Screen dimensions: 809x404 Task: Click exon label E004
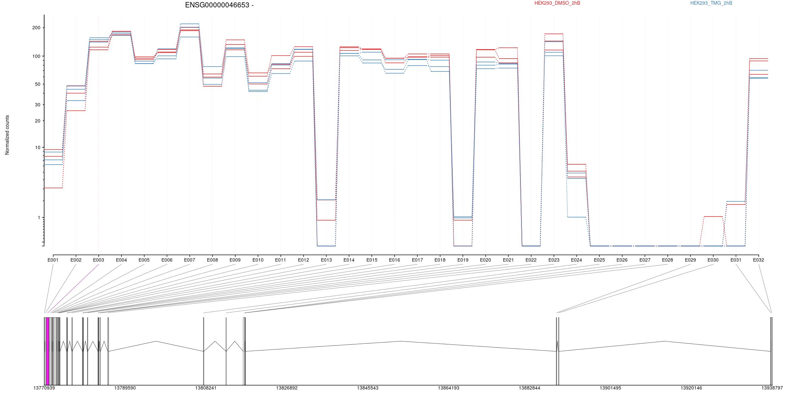click(x=121, y=260)
